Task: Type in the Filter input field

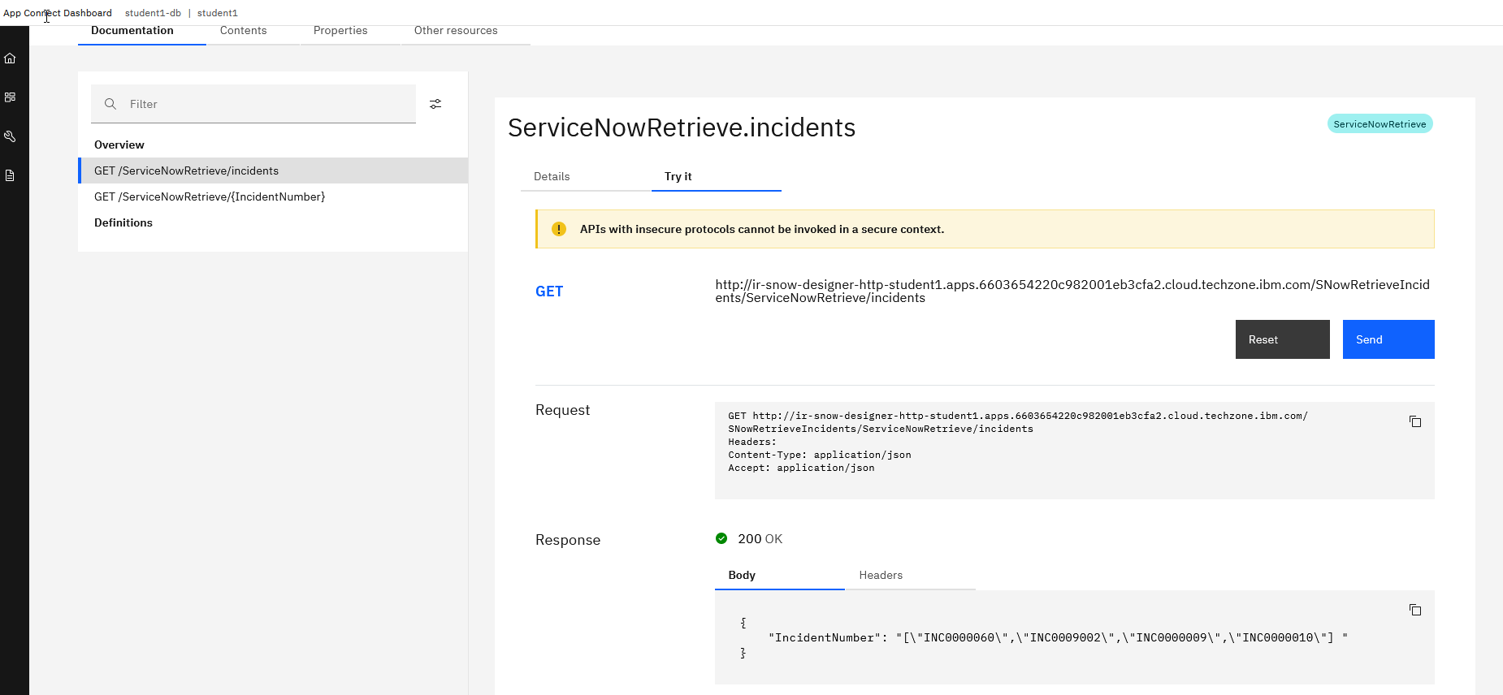Action: (268, 104)
